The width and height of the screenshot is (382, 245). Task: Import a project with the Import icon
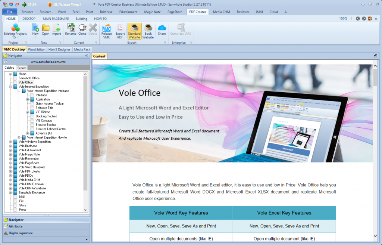pos(56,30)
